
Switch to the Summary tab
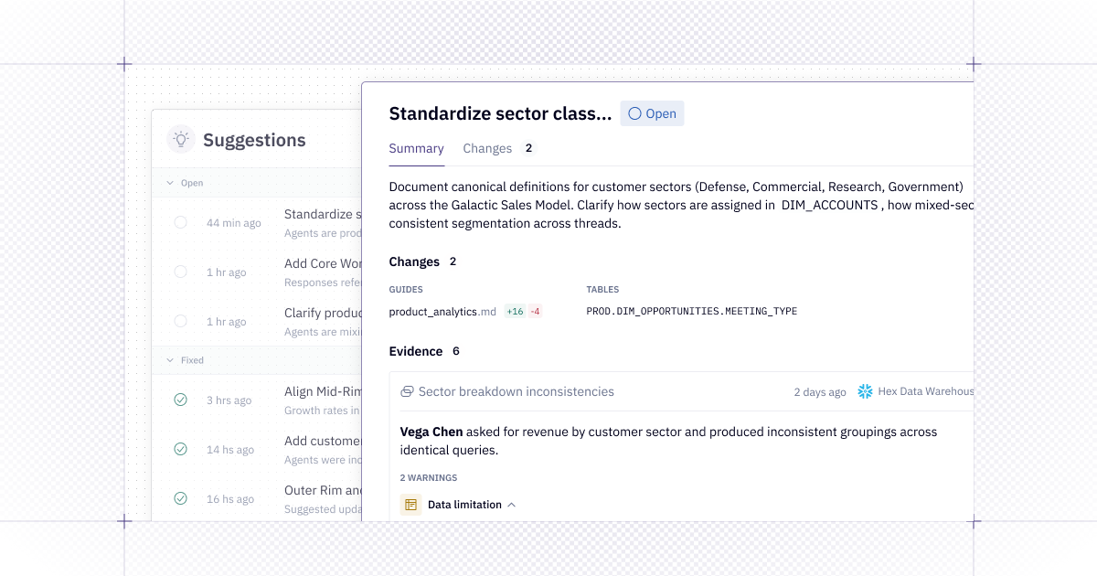pyautogui.click(x=416, y=148)
